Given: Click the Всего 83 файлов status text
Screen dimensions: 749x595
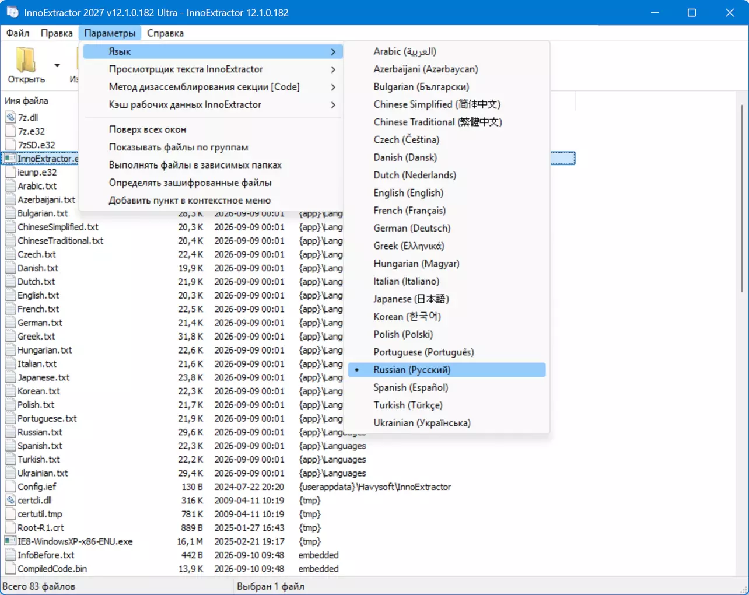Looking at the screenshot, I should click(x=39, y=586).
